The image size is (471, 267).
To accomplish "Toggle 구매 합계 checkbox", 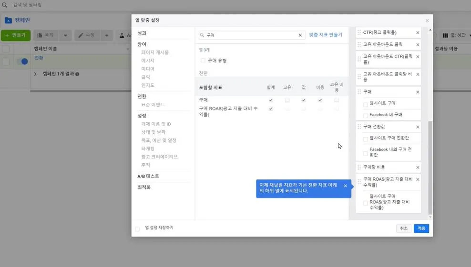I will 271,100.
